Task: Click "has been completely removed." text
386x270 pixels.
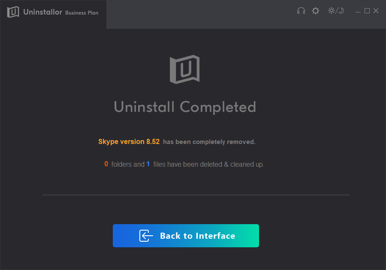Action: click(209, 142)
